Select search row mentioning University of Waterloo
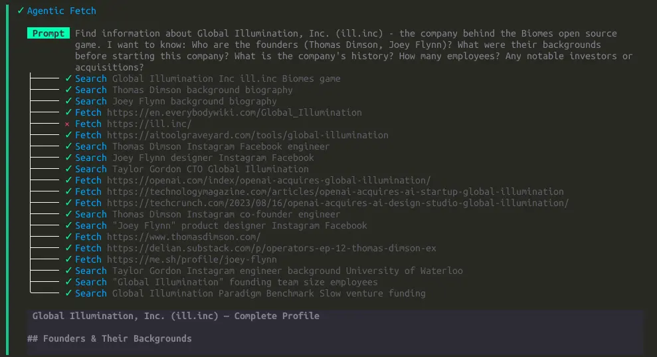This screenshot has width=657, height=357. click(269, 271)
